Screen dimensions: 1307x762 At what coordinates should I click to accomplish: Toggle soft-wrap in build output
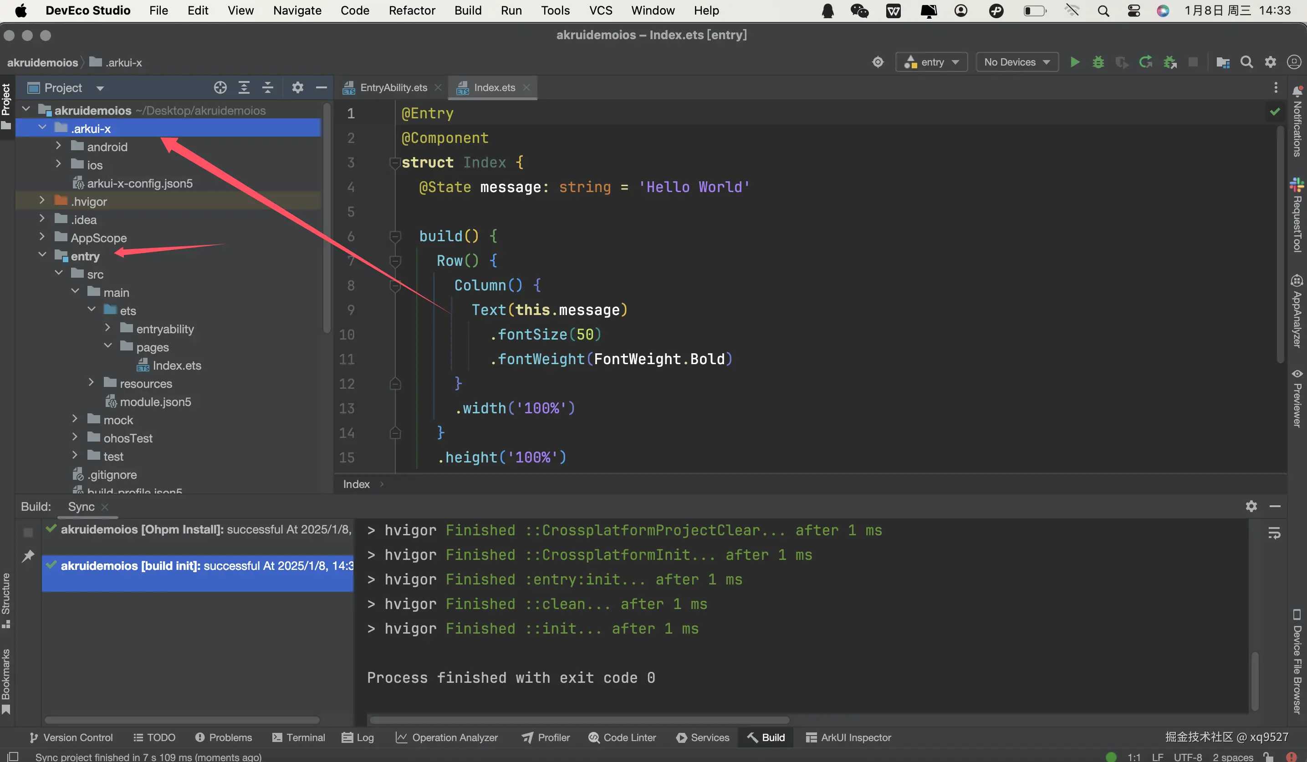point(1274,533)
